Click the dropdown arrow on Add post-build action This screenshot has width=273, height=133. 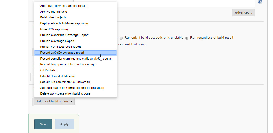[71, 102]
